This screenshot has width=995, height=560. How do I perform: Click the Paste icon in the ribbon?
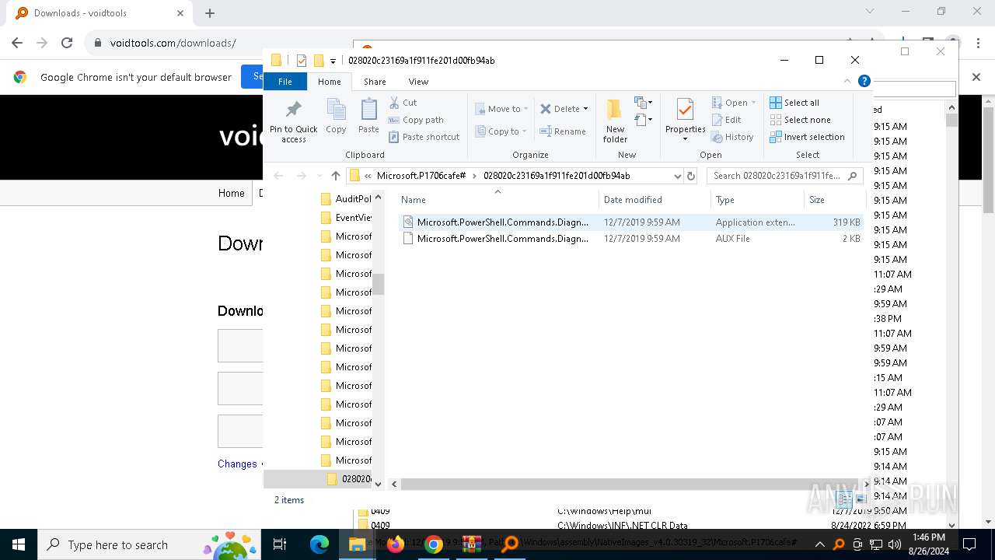pos(368,116)
